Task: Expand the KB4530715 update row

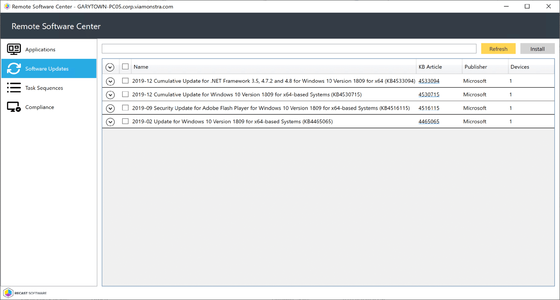Action: 110,95
